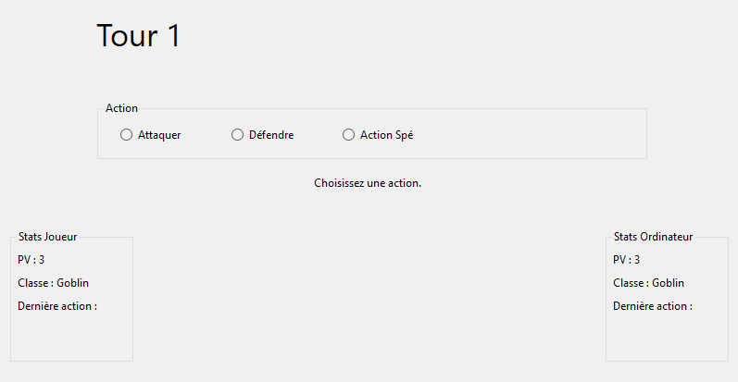
Task: Click the player's Dernière action label
Action: 57,306
